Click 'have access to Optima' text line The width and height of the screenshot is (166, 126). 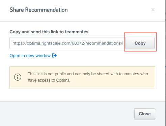click(49, 80)
